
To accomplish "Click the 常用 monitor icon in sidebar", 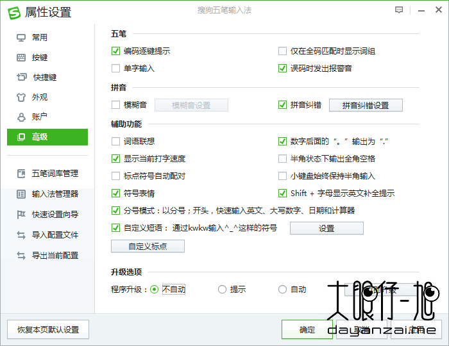I will pyautogui.click(x=21, y=38).
